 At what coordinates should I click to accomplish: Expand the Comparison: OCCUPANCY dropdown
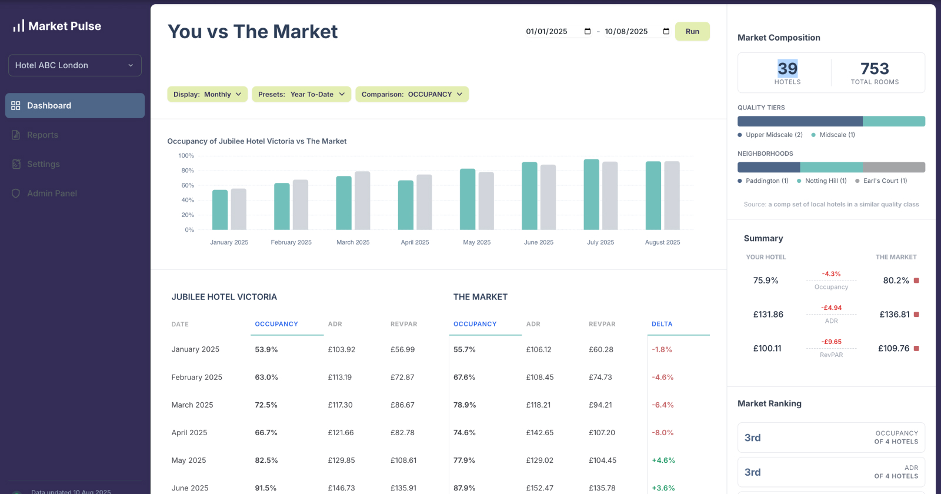[412, 94]
